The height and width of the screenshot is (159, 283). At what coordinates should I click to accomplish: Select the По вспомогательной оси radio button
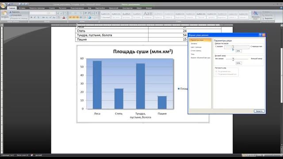(x=216, y=74)
